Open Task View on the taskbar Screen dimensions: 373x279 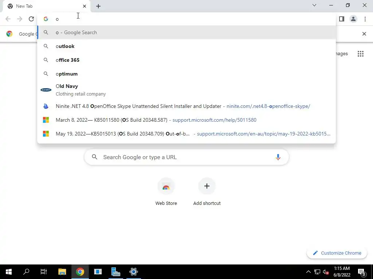click(44, 272)
